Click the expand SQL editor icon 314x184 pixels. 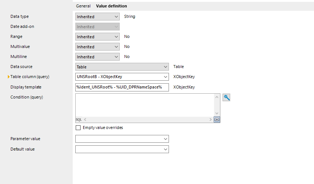pyautogui.click(x=217, y=120)
